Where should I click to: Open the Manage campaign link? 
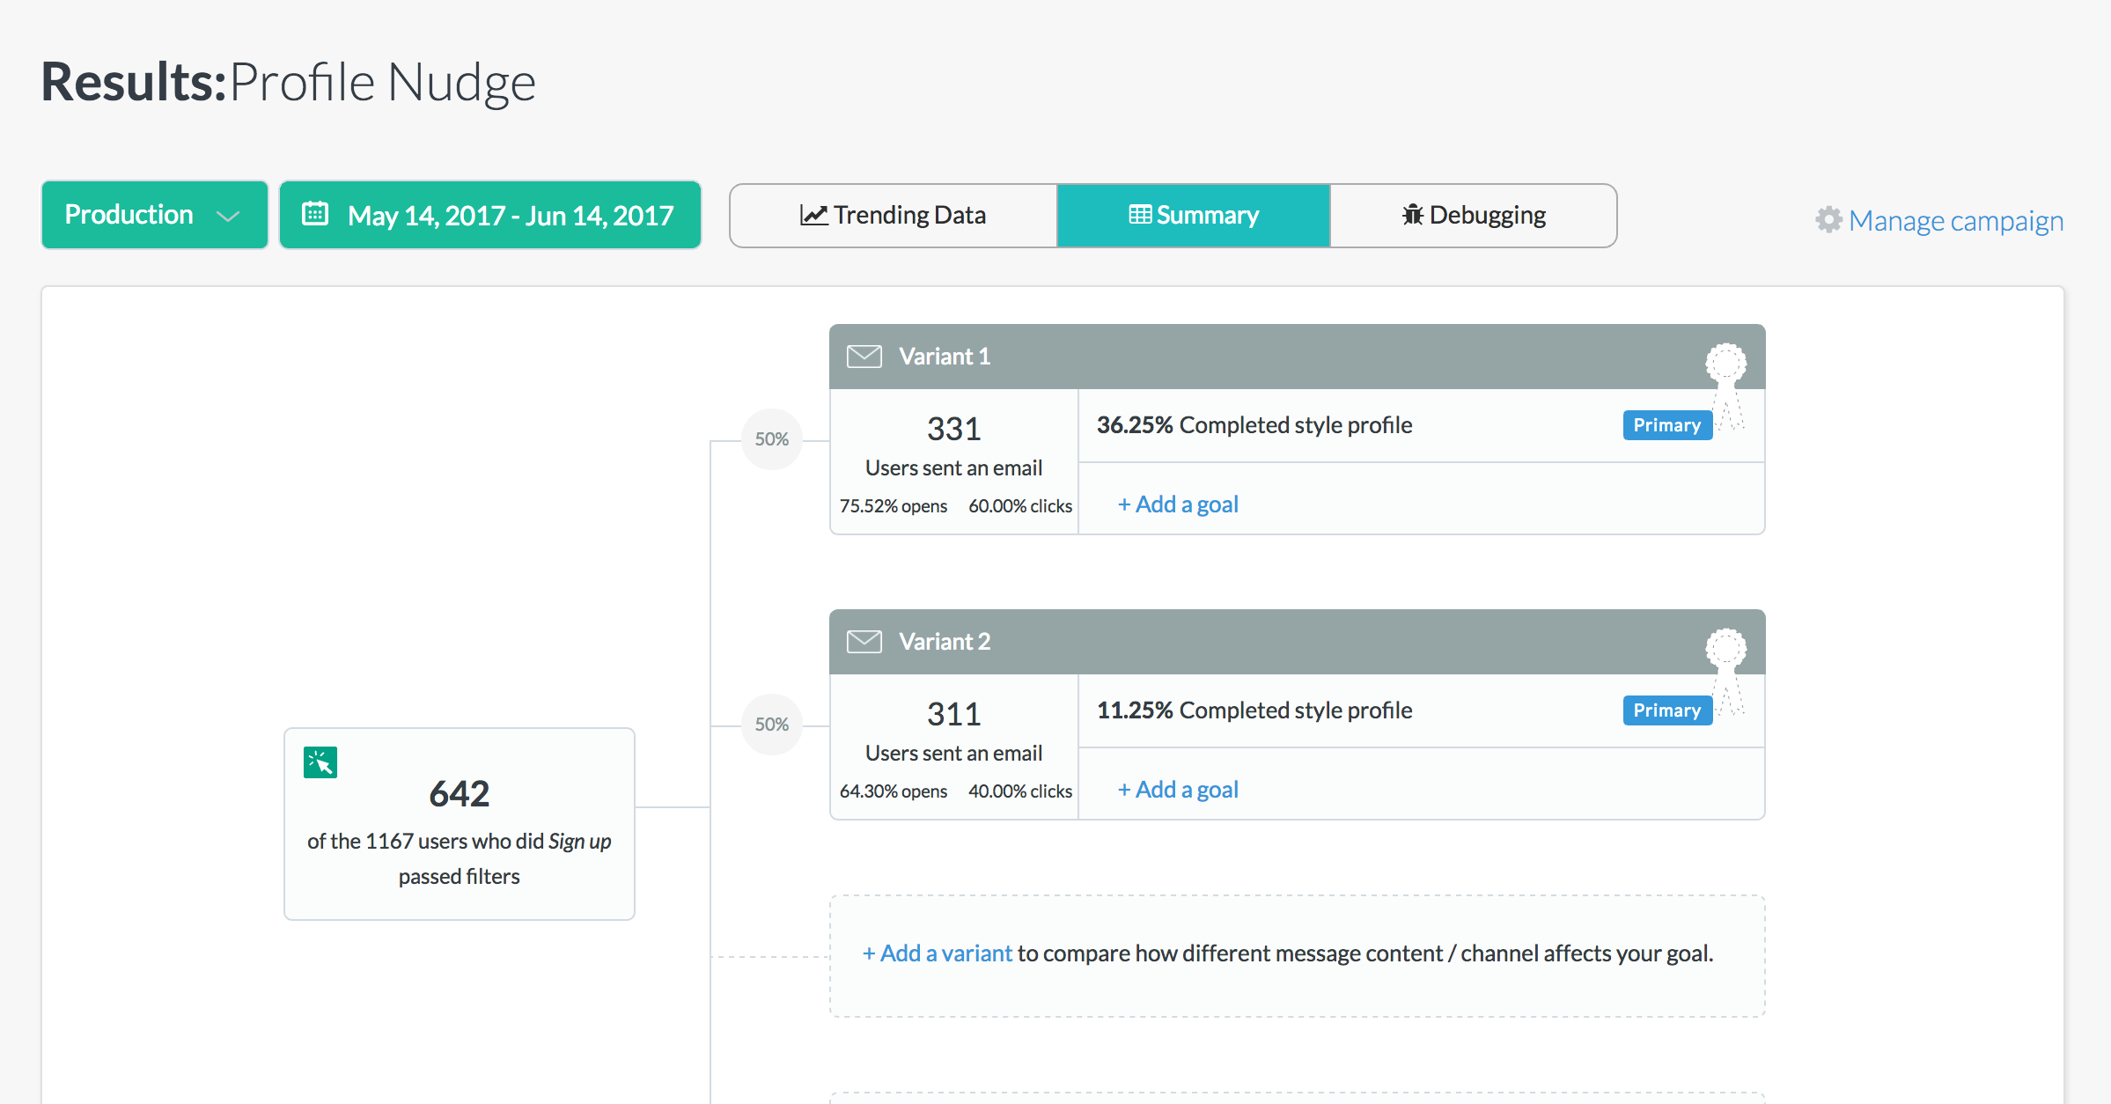point(1956,220)
